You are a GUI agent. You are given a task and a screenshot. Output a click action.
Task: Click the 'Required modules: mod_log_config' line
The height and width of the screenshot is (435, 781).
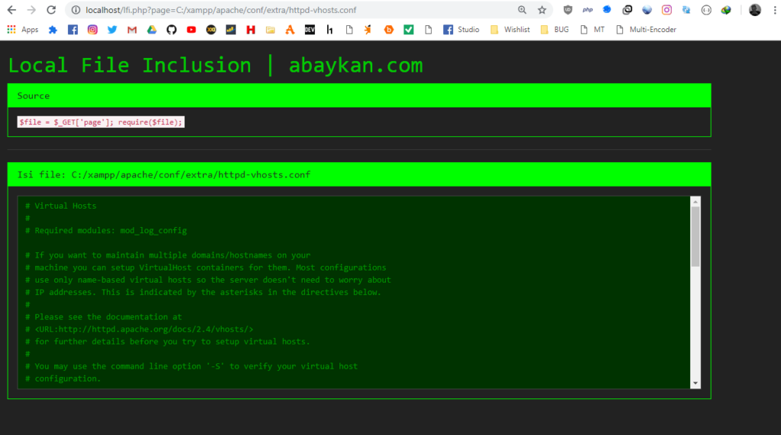point(106,230)
